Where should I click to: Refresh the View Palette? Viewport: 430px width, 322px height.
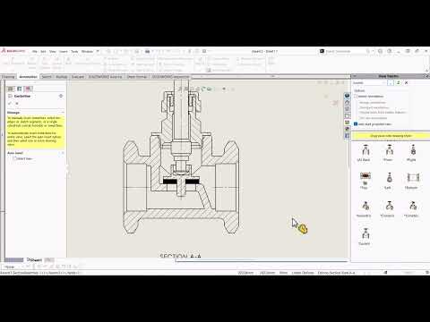(x=399, y=83)
